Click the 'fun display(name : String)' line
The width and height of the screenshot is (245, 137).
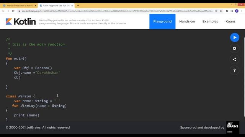point(39,106)
